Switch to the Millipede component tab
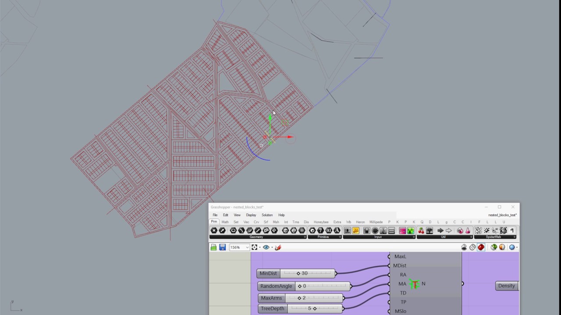The image size is (561, 315). coord(376,222)
